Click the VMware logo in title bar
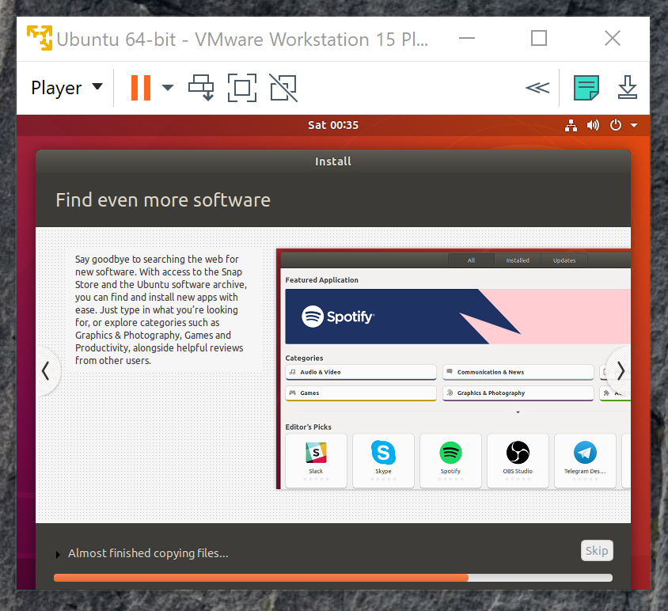 point(40,38)
